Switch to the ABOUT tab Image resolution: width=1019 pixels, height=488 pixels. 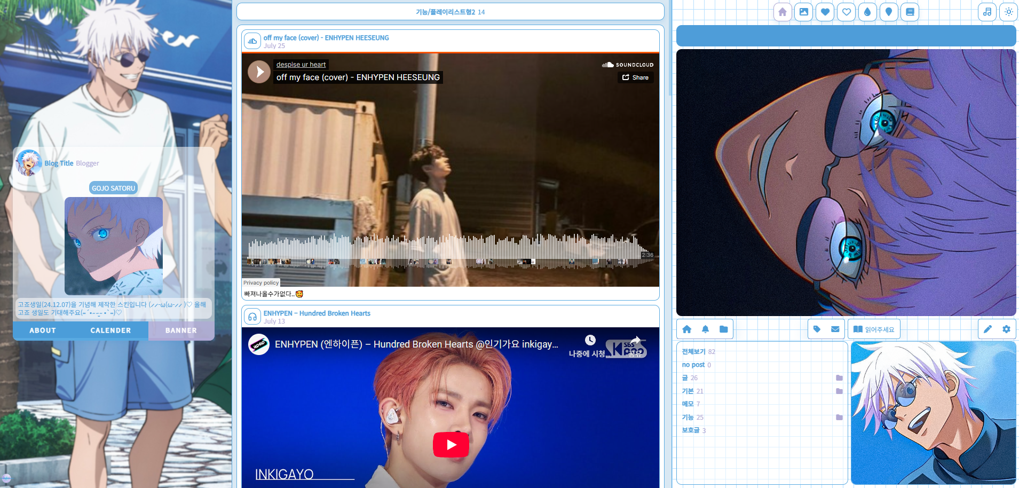point(43,330)
